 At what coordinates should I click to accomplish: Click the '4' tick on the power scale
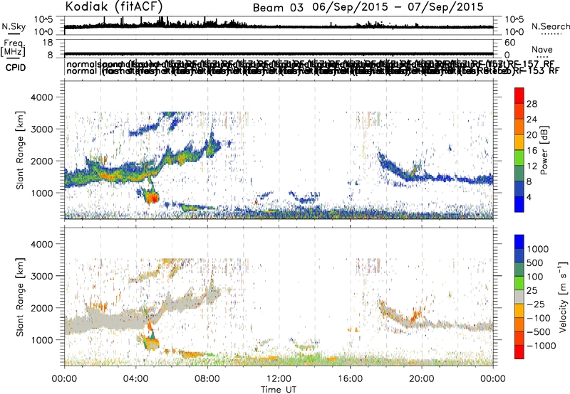click(529, 197)
